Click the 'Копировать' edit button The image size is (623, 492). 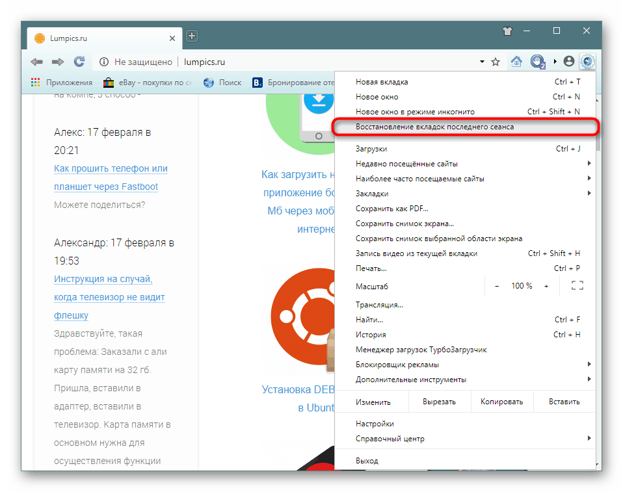point(502,402)
